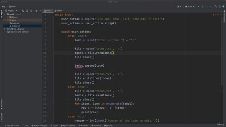Toggle the Notifications side panel
This screenshot has width=226, height=127.
(225, 16)
